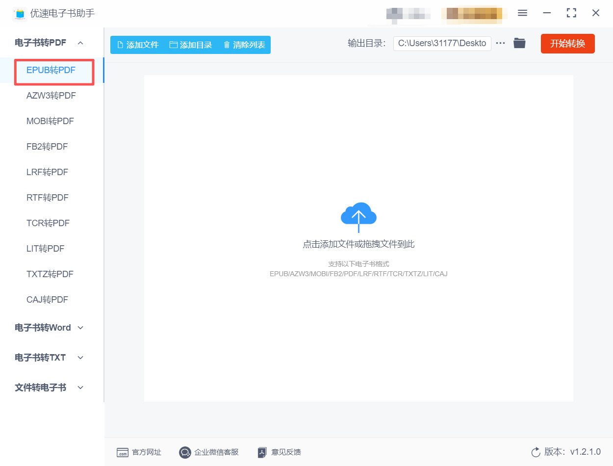The height and width of the screenshot is (466, 613).
Task: Open the output folder icon
Action: click(x=519, y=43)
